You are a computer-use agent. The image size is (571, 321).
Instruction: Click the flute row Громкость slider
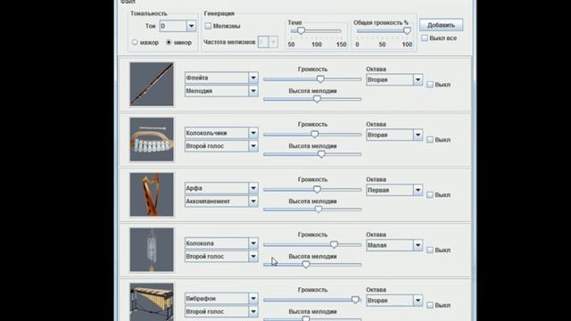pyautogui.click(x=312, y=79)
